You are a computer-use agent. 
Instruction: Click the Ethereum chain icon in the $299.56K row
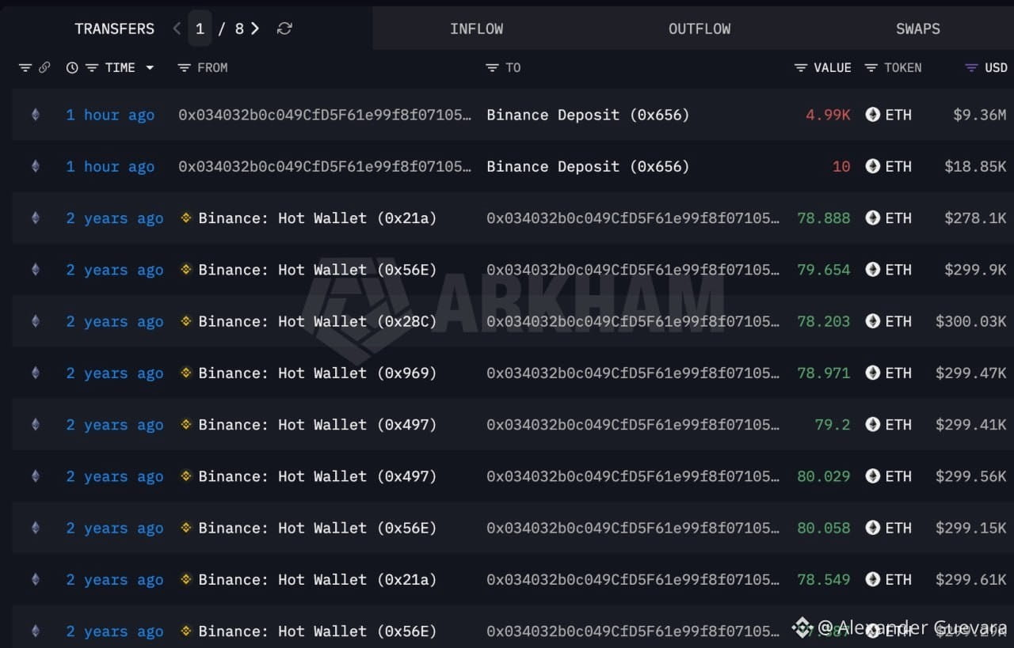35,476
